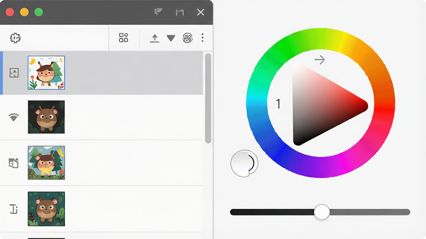Click the picture-frame icon on the highlighted row
The image size is (426, 239).
click(x=14, y=73)
